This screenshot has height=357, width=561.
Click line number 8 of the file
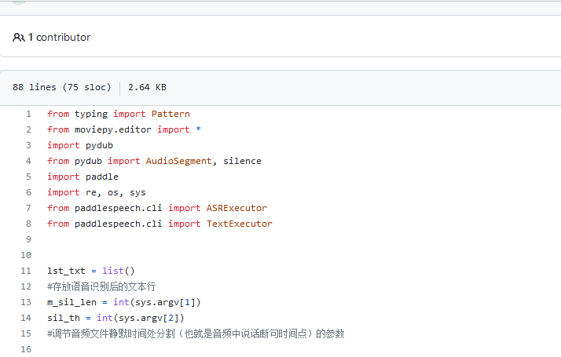(28, 224)
